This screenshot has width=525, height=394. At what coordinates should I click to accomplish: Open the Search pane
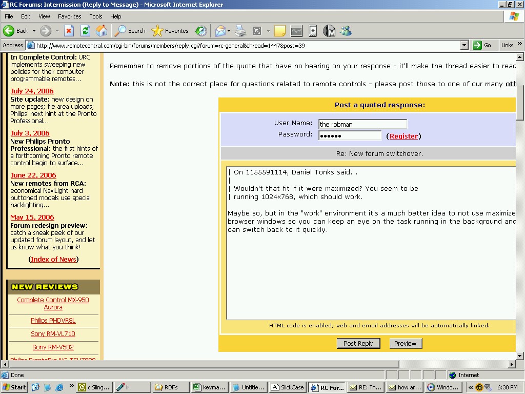(x=130, y=31)
